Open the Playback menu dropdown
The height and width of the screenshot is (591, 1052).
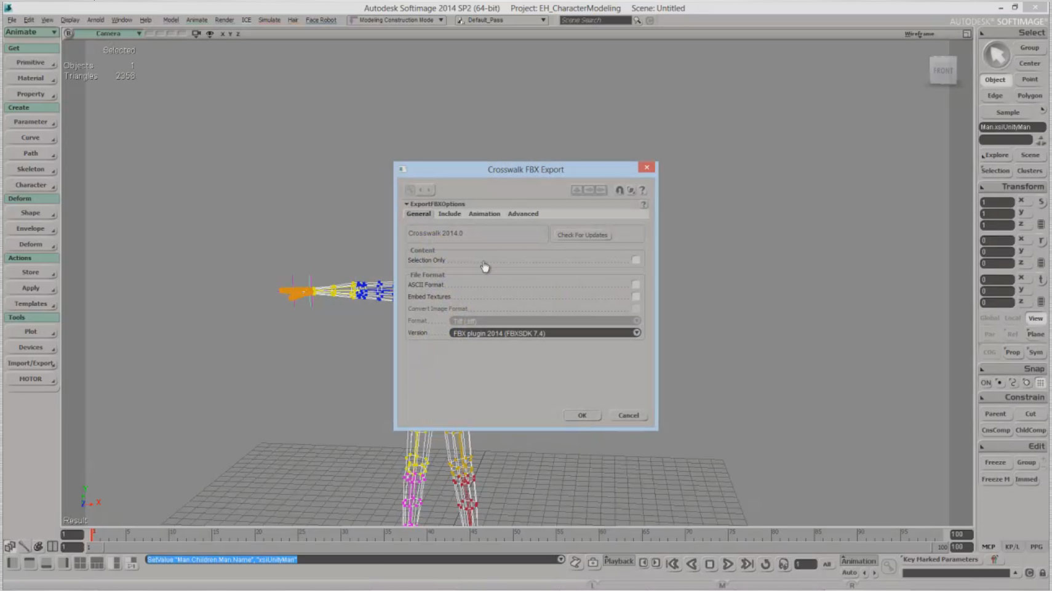click(x=619, y=561)
